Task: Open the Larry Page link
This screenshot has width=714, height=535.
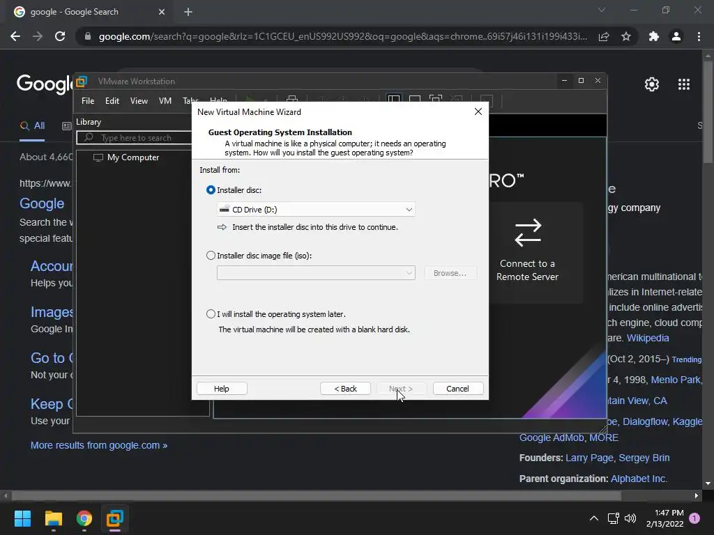Action: pyautogui.click(x=589, y=458)
